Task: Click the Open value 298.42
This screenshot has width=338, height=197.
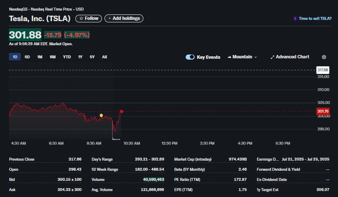Action: coord(75,170)
